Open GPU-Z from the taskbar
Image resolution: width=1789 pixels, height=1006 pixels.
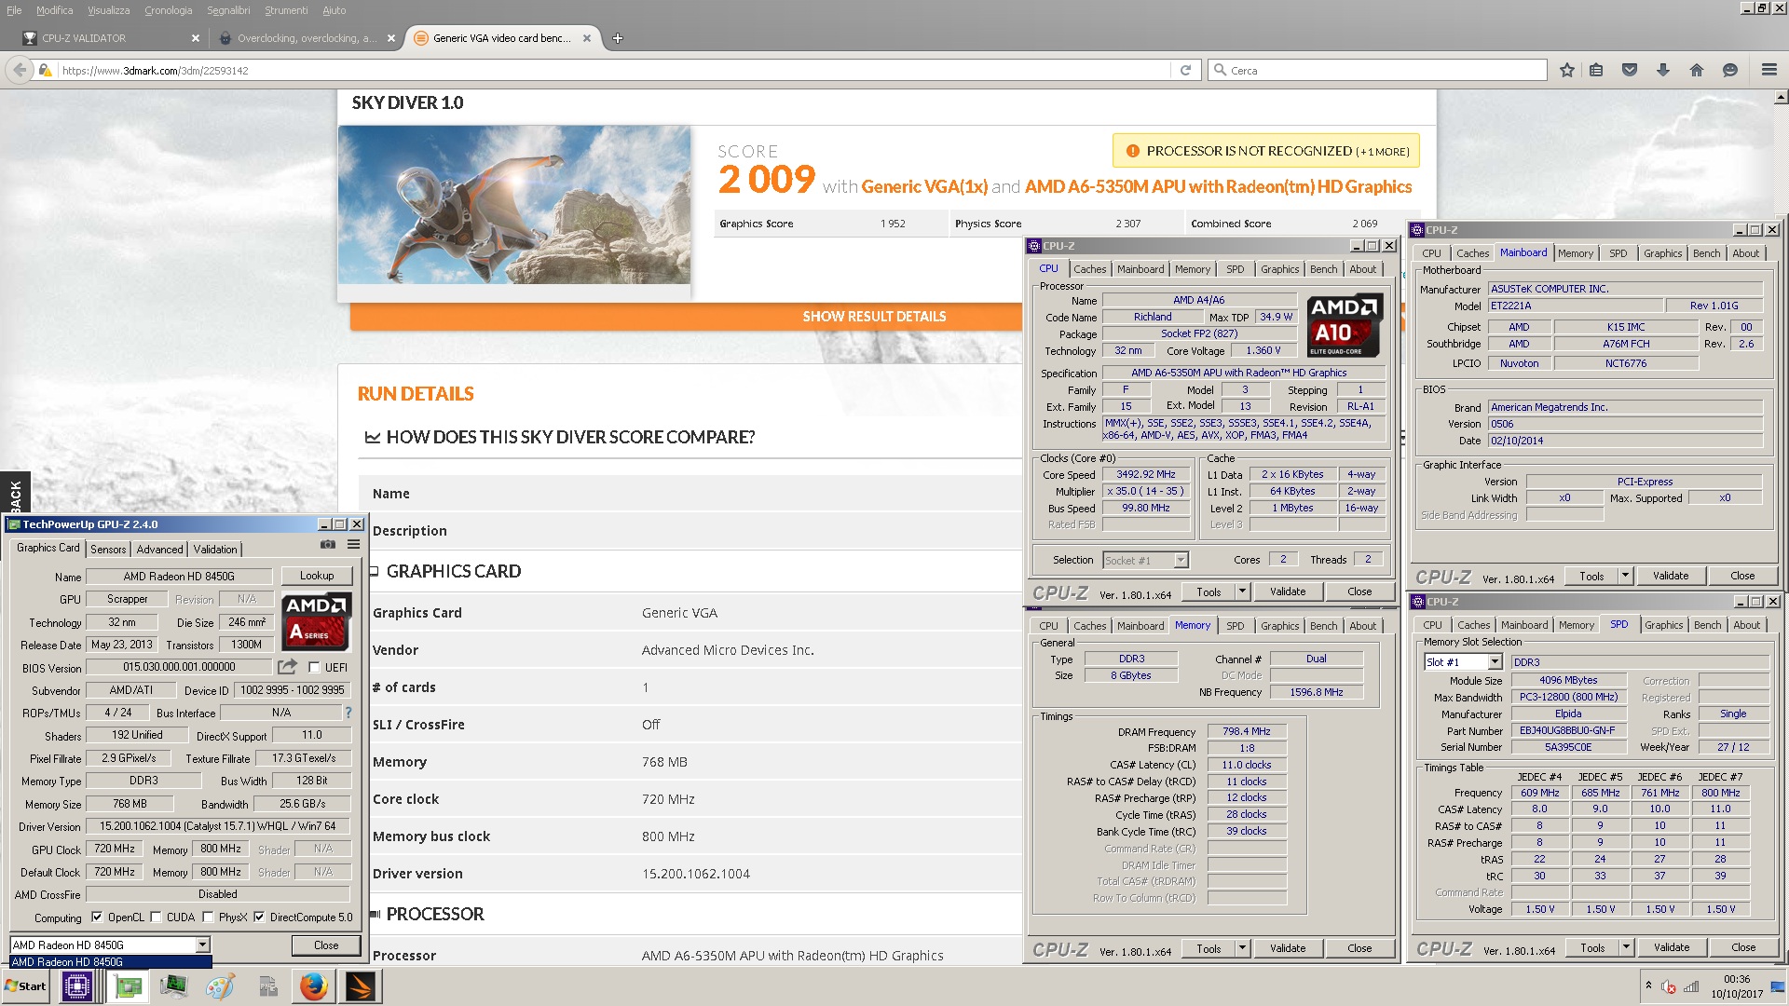pos(128,986)
